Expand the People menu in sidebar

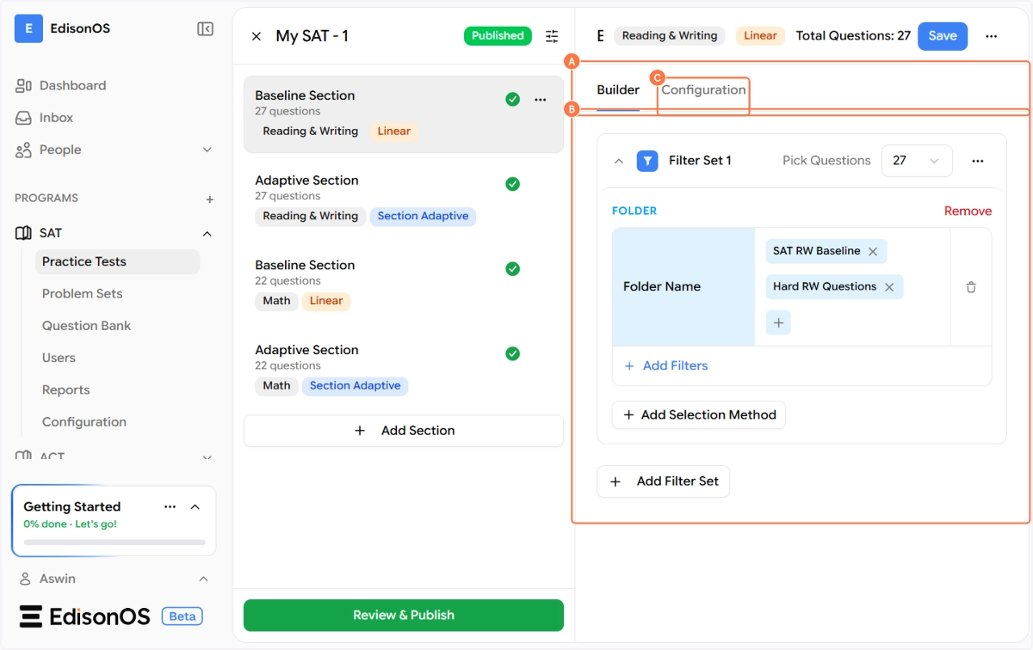[207, 150]
